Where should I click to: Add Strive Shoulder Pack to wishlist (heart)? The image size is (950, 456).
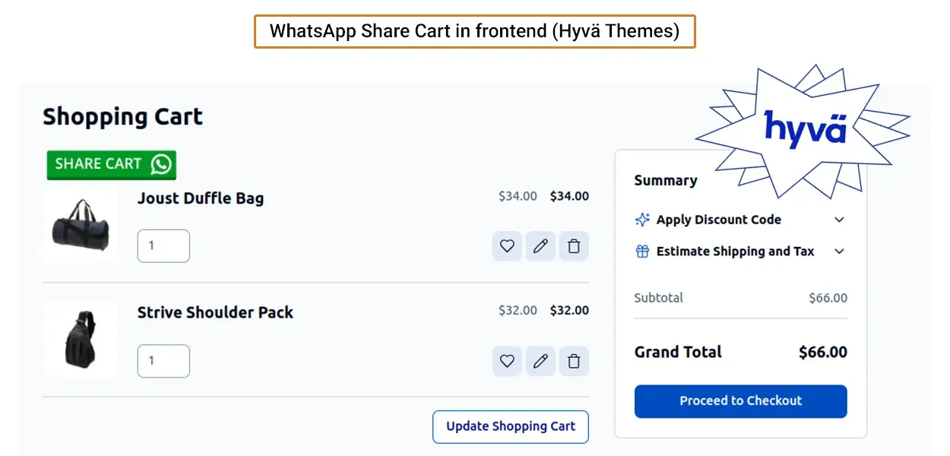coord(507,361)
